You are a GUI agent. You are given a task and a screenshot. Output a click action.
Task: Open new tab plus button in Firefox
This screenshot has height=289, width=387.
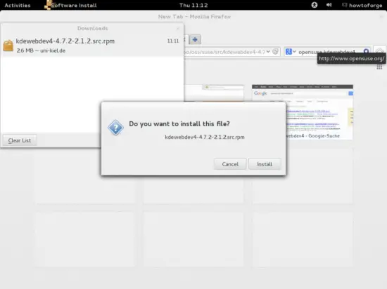point(195,39)
